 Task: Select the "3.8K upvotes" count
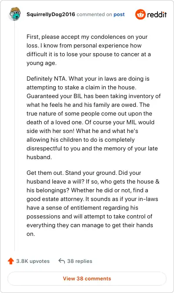coord(33,261)
